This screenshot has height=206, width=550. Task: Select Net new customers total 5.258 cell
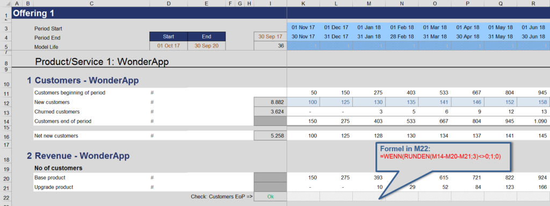tap(270, 136)
